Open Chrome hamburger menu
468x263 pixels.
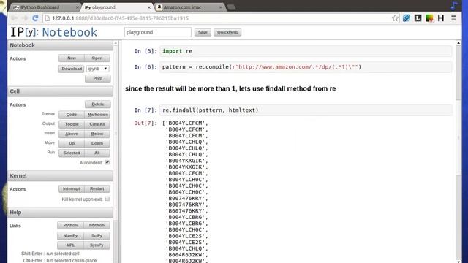(453, 18)
